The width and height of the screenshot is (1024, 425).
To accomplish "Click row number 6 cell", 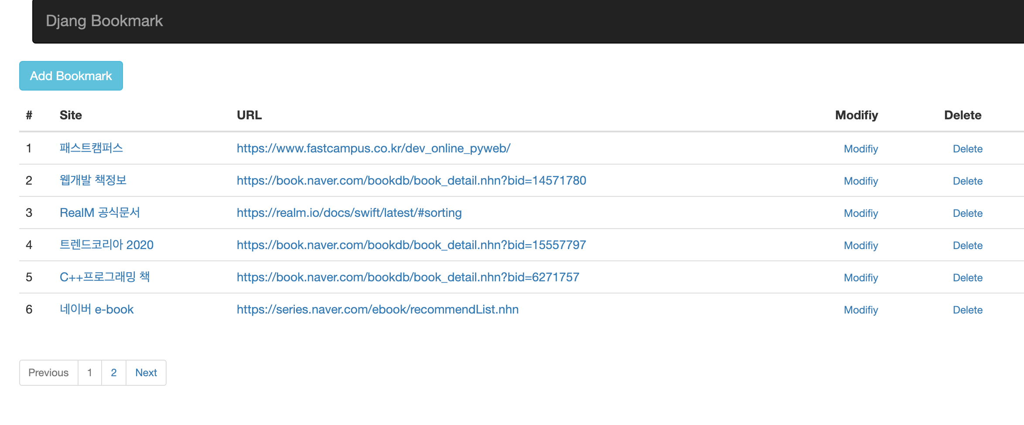I will (29, 310).
